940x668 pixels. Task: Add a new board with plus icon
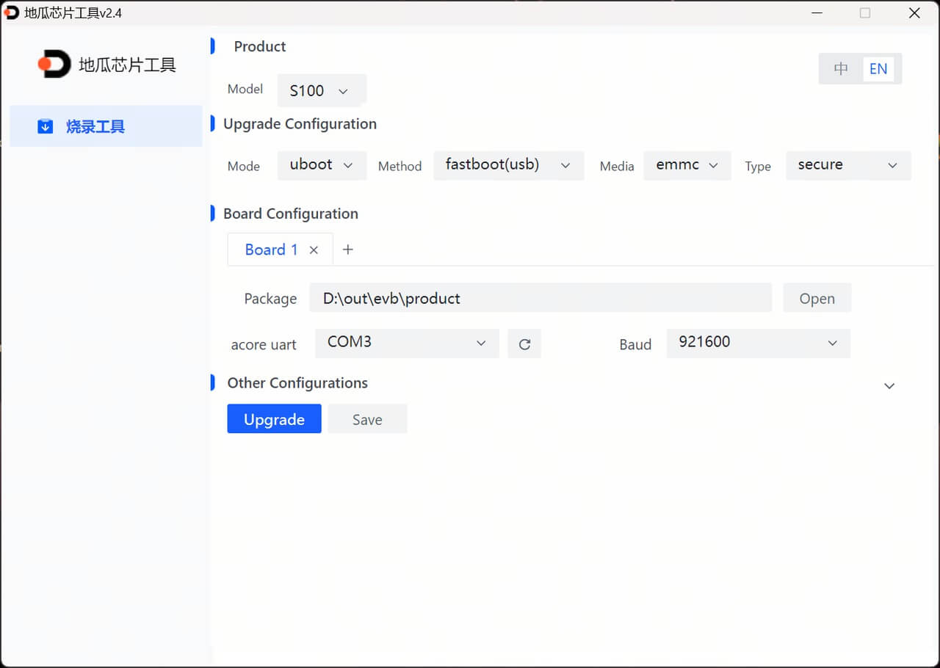pyautogui.click(x=348, y=250)
